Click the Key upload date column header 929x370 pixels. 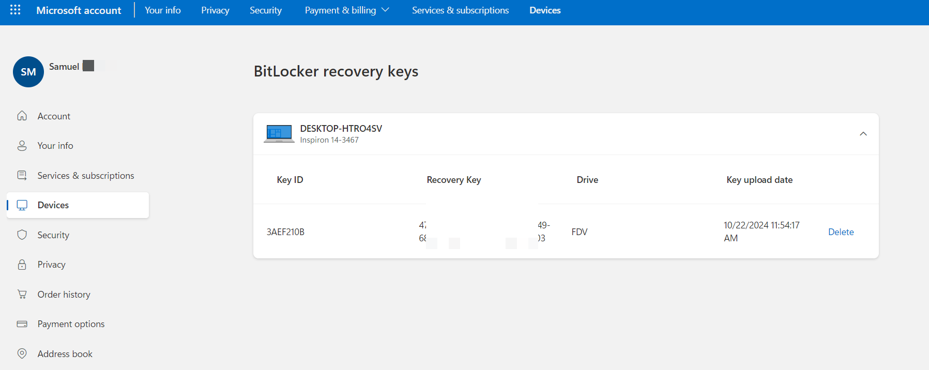click(759, 180)
